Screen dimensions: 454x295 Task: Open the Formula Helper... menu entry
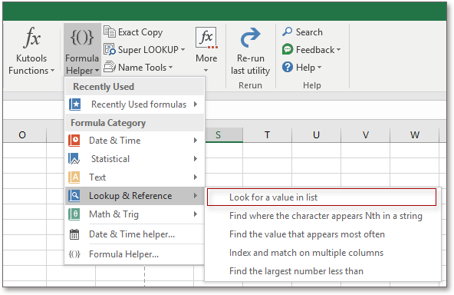click(135, 254)
